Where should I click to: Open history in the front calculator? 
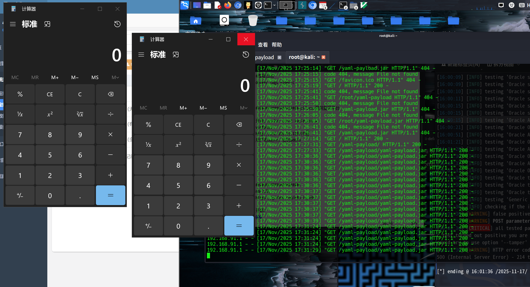coord(246,55)
